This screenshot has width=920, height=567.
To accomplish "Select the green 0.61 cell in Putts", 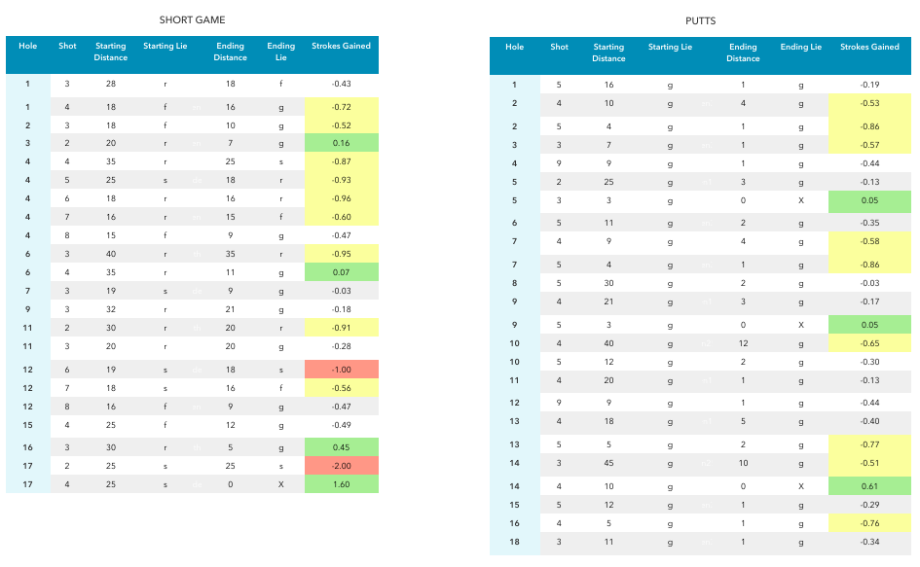I will point(869,485).
